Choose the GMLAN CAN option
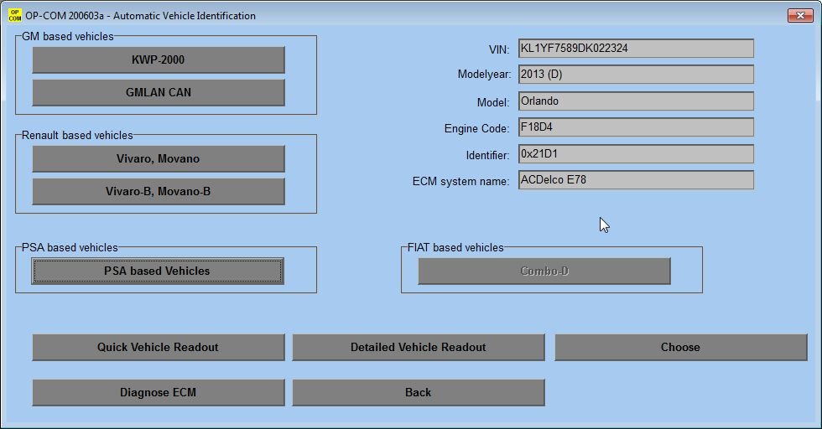 point(159,93)
